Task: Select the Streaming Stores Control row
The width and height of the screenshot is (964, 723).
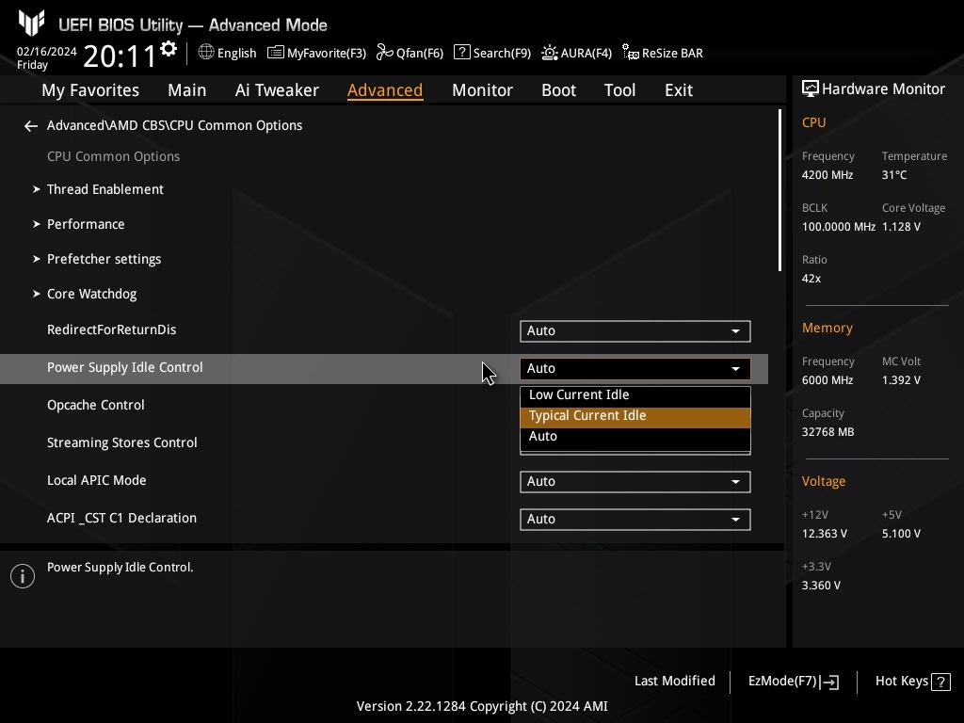Action: click(x=121, y=442)
